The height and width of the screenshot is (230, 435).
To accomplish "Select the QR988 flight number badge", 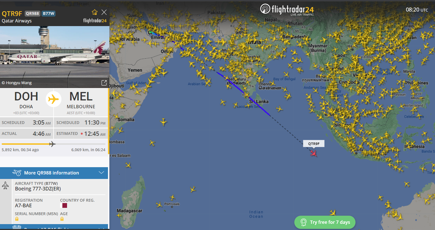I will pos(33,13).
